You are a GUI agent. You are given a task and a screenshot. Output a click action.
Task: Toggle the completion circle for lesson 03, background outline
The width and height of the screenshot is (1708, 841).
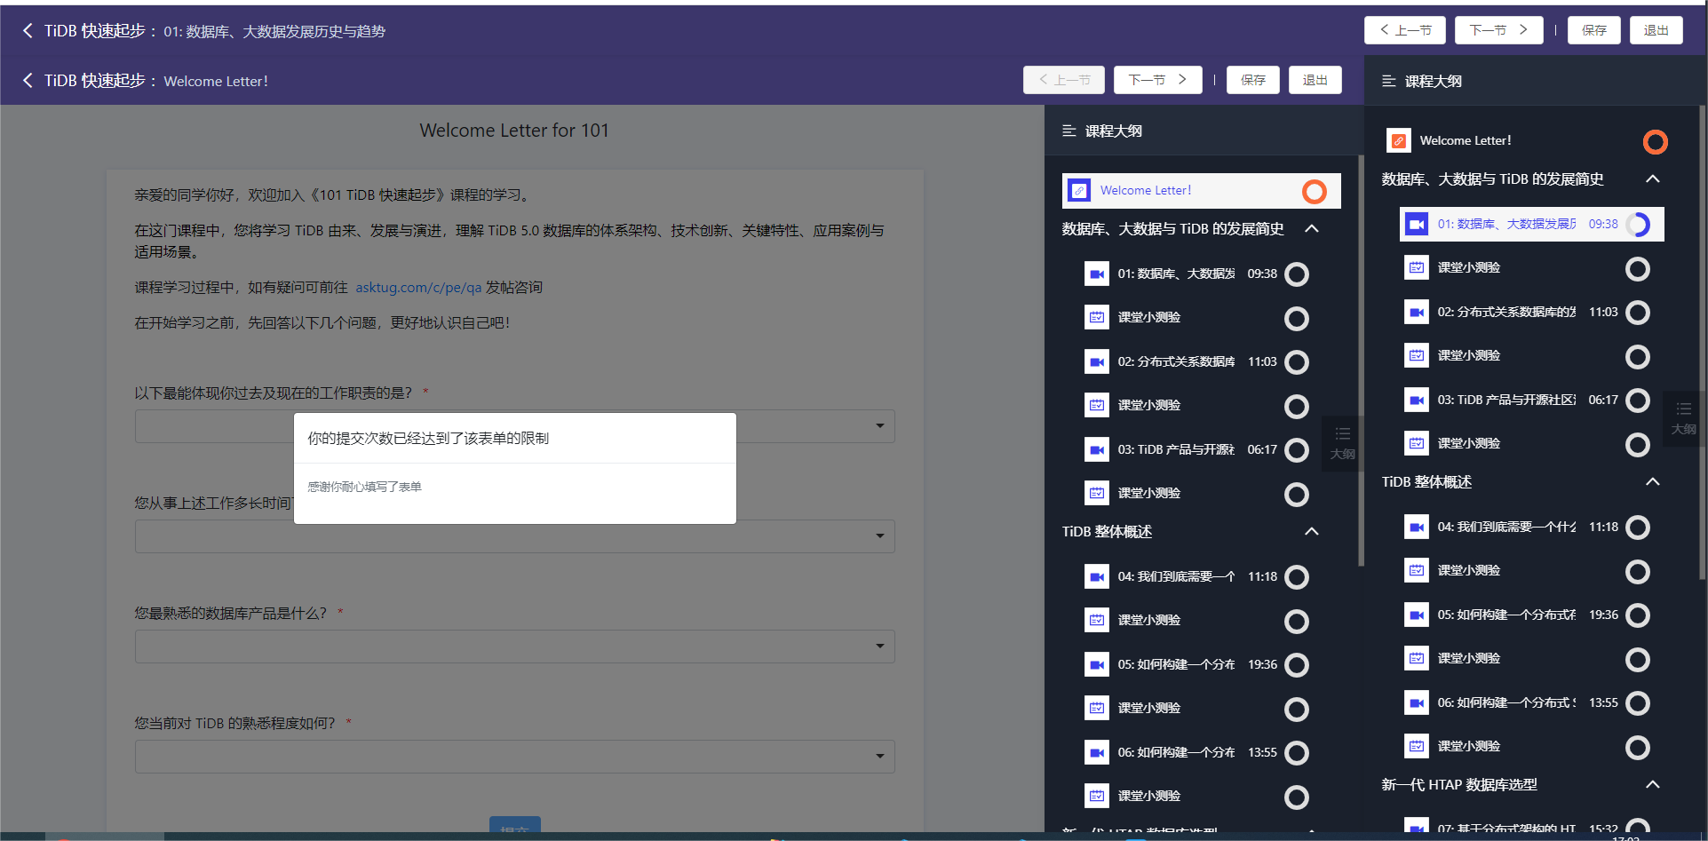(x=1638, y=401)
